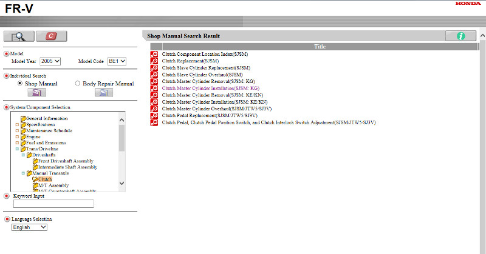486x254 pixels.
Task: Open the Language Selection dropdown
Action: (29, 227)
